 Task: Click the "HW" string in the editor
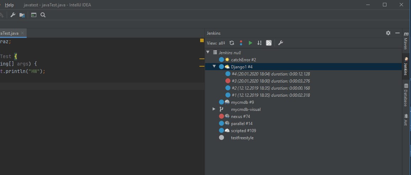click(x=33, y=71)
